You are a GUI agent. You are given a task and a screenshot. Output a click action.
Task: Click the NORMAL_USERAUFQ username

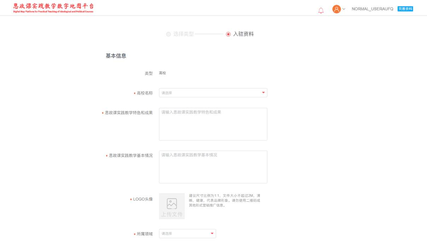click(372, 9)
